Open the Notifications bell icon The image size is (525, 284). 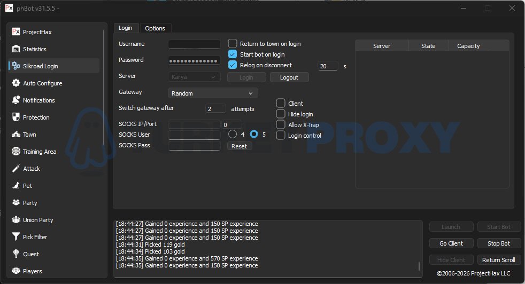click(16, 100)
